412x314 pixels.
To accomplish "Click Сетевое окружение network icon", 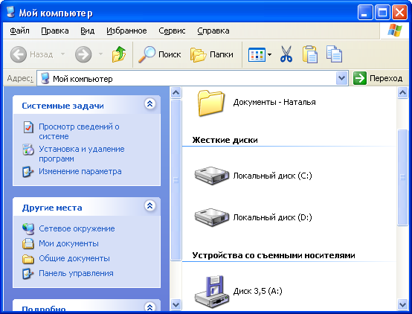I will [28, 228].
